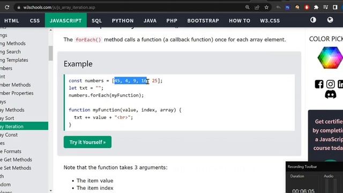343x193 pixels.
Task: Go to the BOOTSTRAP tutorial tab
Action: [x=203, y=20]
